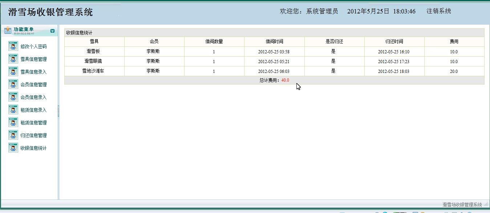Click the icon beside 租赁信息管理
Screen dimensions: 490x213
tap(13, 123)
